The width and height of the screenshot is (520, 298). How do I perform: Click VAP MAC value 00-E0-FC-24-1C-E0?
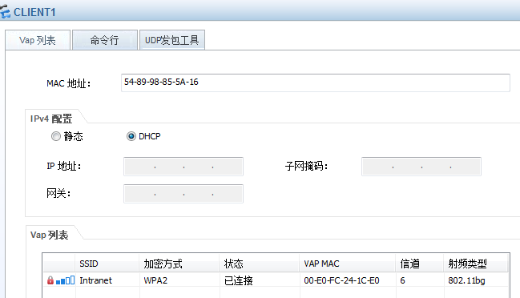coord(341,280)
